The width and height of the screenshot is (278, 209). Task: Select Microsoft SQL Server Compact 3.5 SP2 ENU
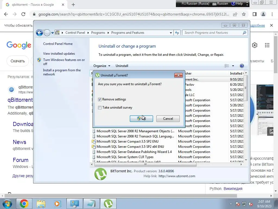point(128,142)
